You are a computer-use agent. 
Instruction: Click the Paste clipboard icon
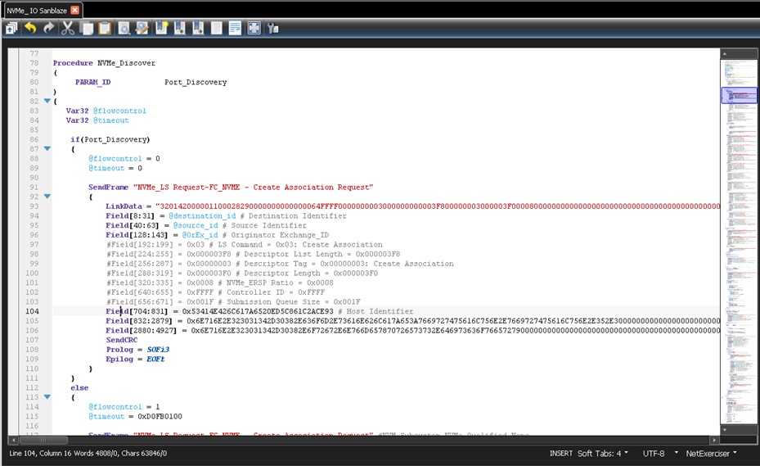[106, 28]
